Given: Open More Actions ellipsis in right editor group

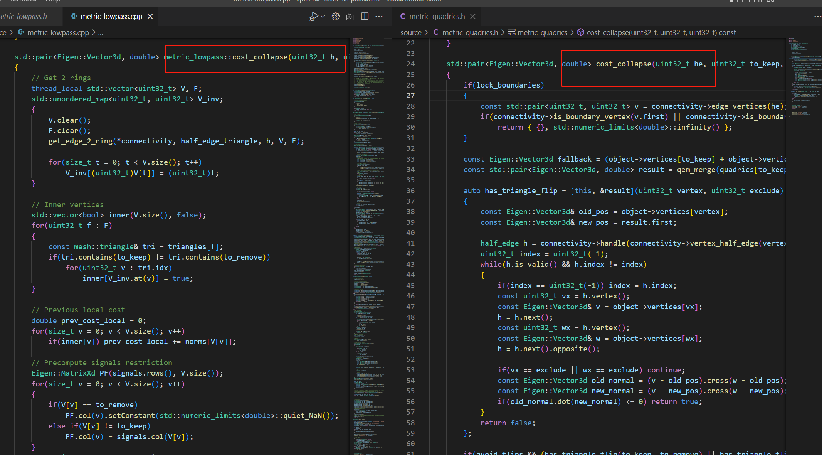Looking at the screenshot, I should pyautogui.click(x=817, y=16).
